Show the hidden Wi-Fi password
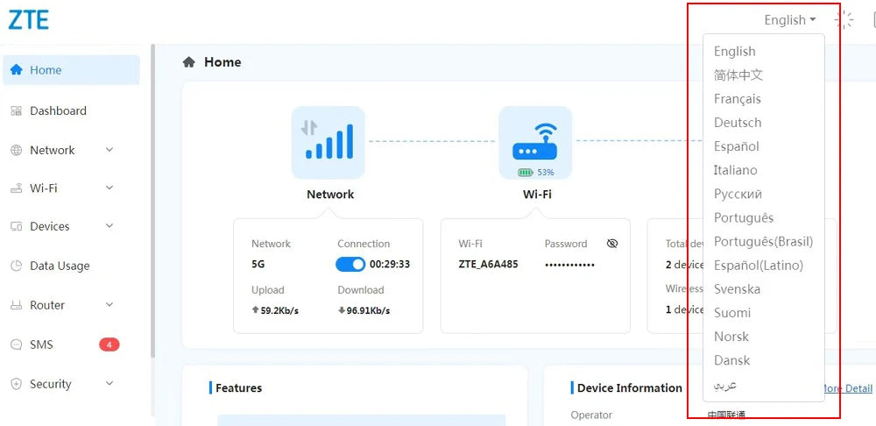Image resolution: width=876 pixels, height=426 pixels. (612, 244)
